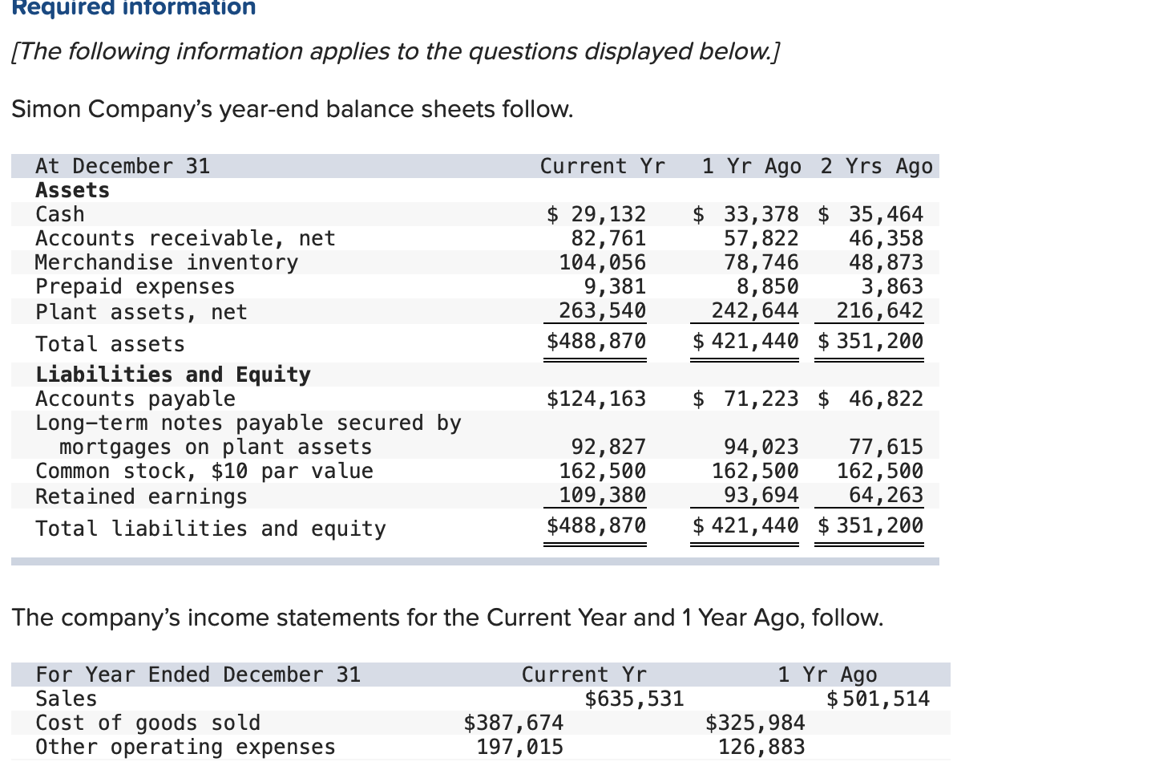Click 'For Year Ended December 31' header

pyautogui.click(x=198, y=675)
